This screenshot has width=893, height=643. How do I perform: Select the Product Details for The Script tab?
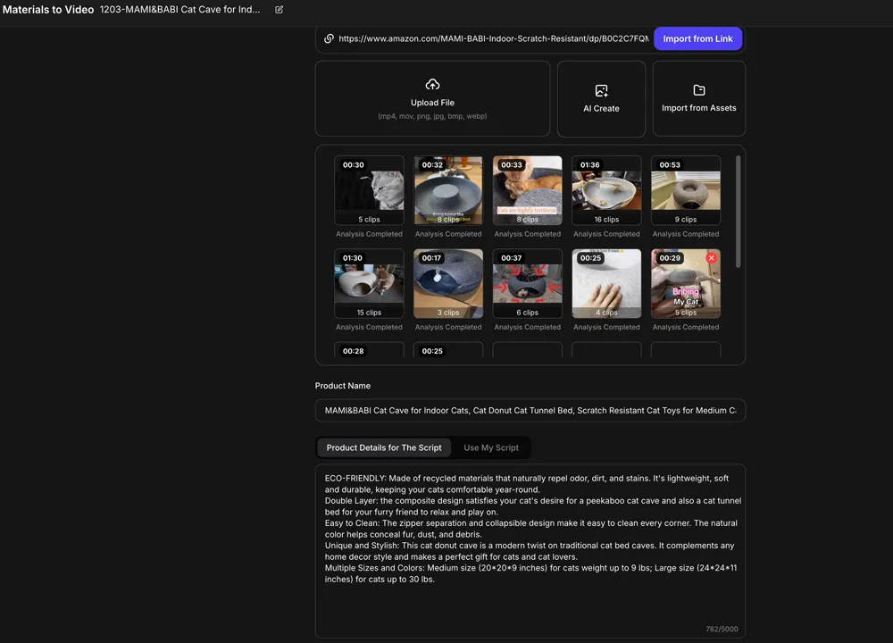coord(384,447)
